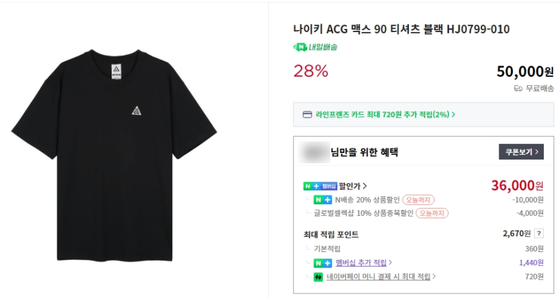The image size is (559, 298).
Task: Click the red 36,000원 discounted price
Action: click(x=517, y=186)
